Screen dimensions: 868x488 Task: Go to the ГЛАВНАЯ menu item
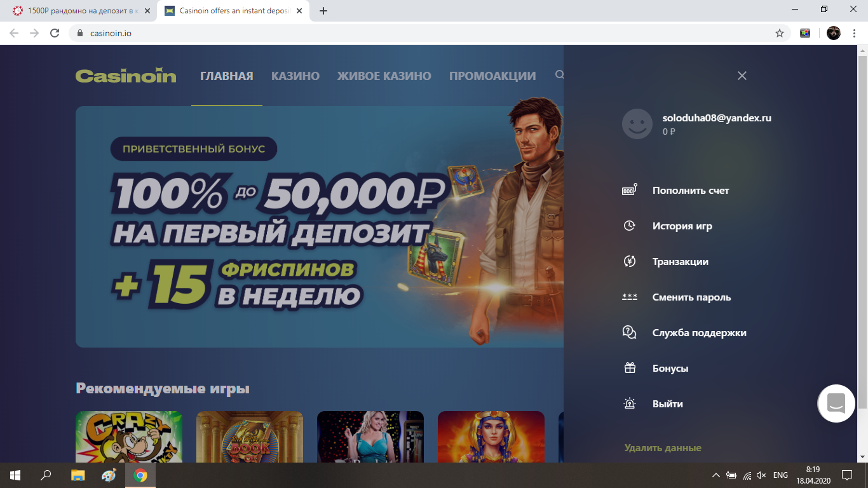227,76
